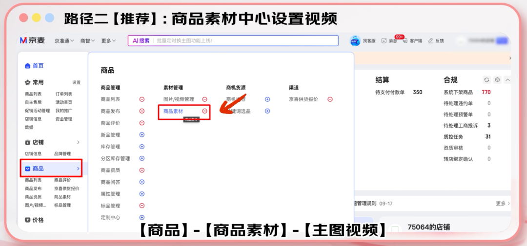Viewport: 527px width, 246px height.
Task: Add 属性管理 with plus icon
Action: click(142, 194)
